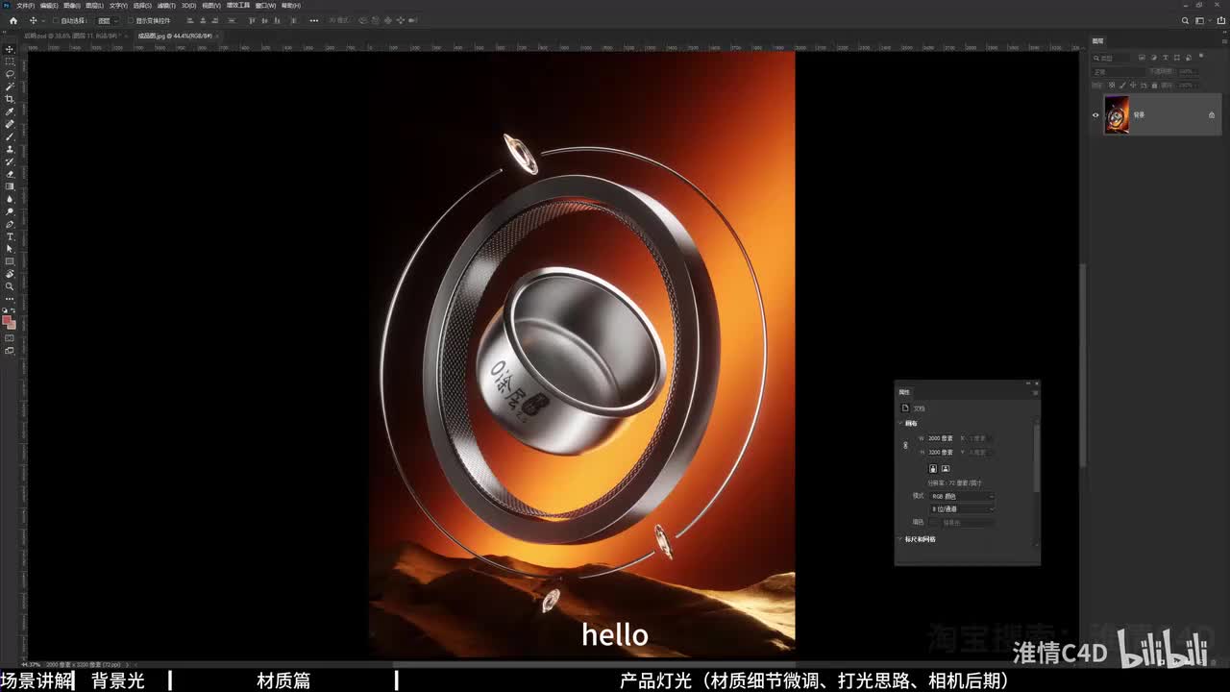Select the Zoom tool
The image size is (1230, 692).
coord(10,286)
